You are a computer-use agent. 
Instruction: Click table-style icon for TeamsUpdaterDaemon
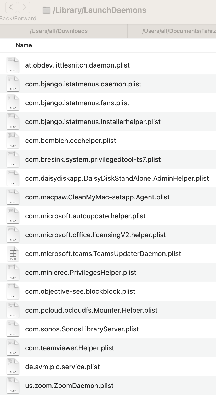point(13,253)
